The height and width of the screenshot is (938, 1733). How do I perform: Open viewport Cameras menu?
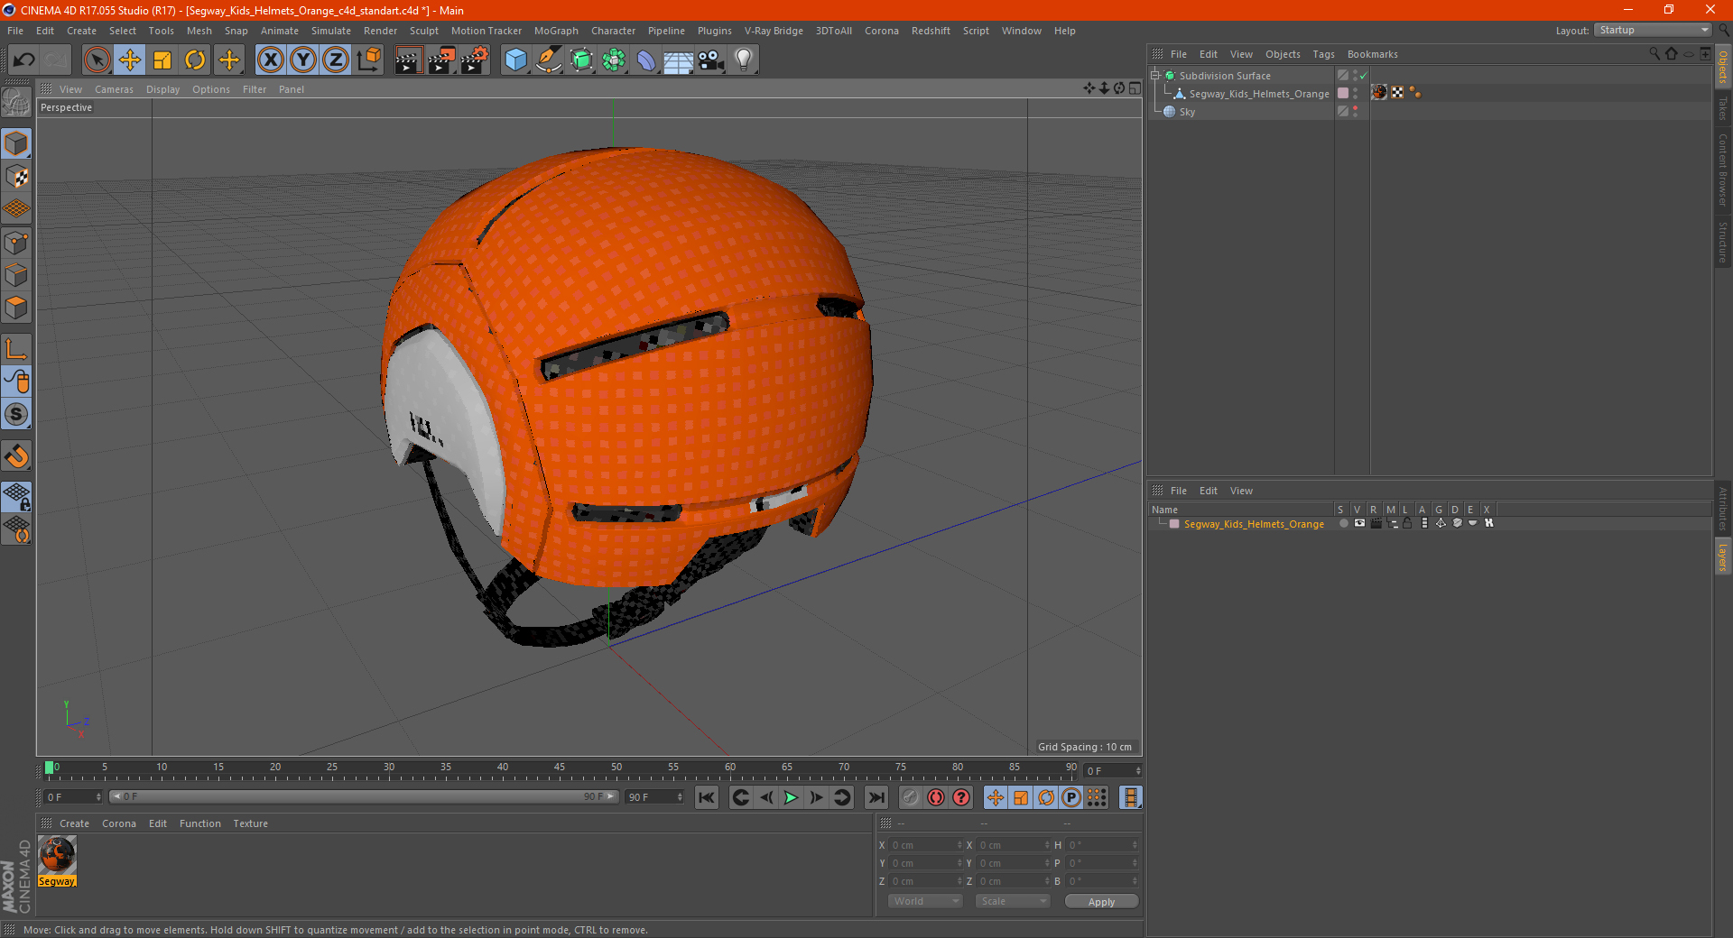(114, 89)
